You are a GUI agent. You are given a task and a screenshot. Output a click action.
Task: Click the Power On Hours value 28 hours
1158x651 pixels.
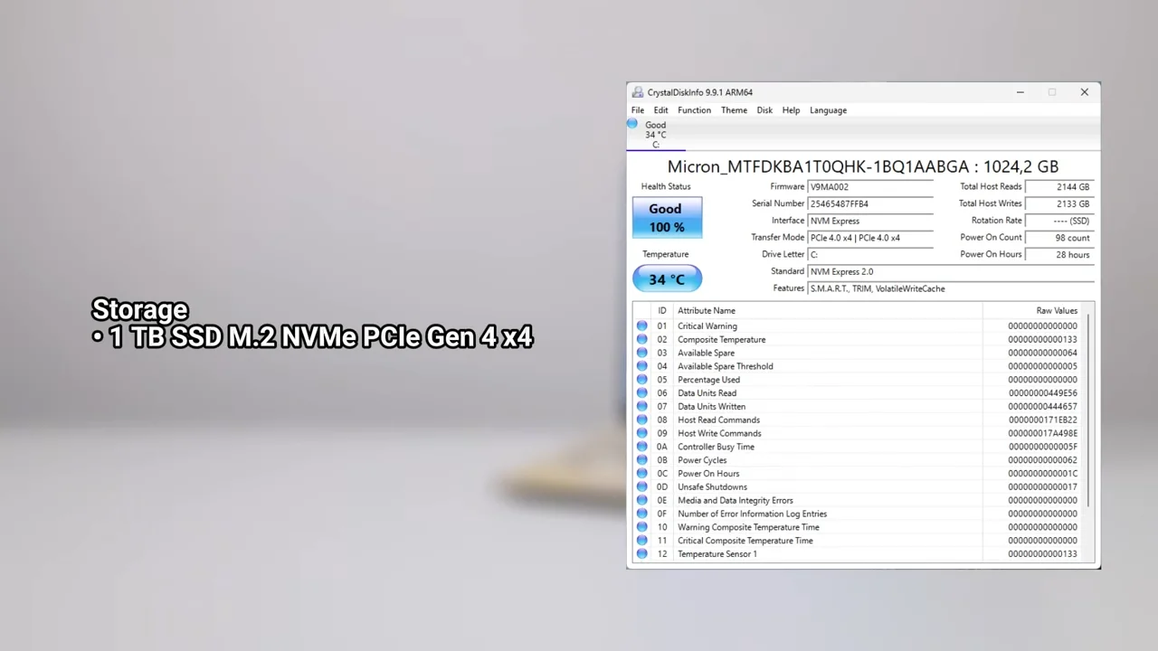coord(1061,254)
